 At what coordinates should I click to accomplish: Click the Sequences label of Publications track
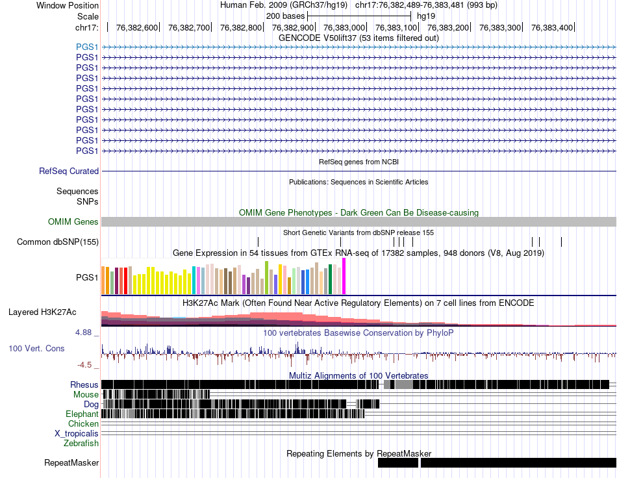tap(77, 191)
